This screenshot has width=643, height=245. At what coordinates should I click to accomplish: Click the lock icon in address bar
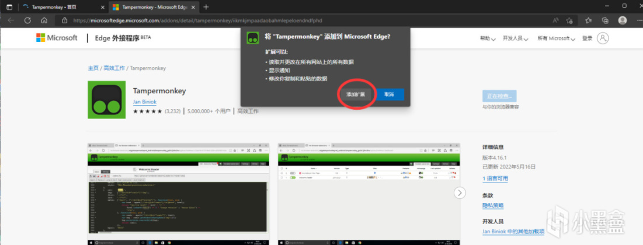pyautogui.click(x=64, y=20)
